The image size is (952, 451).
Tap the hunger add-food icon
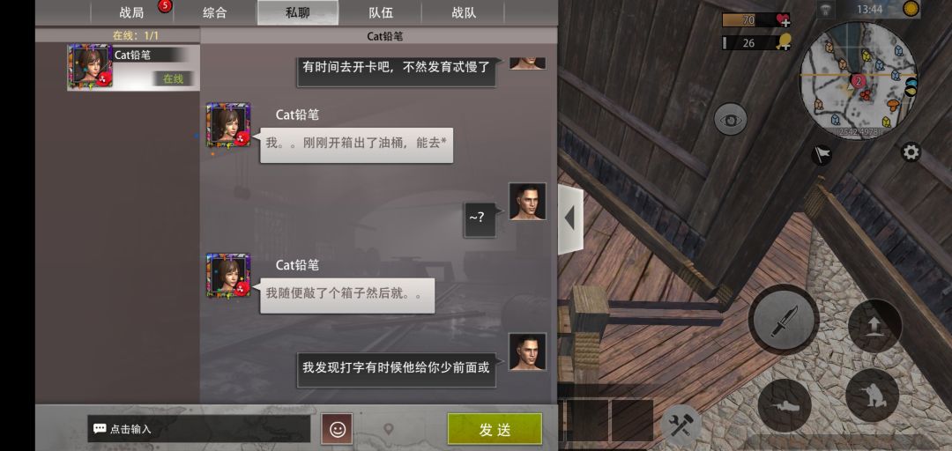[x=784, y=42]
